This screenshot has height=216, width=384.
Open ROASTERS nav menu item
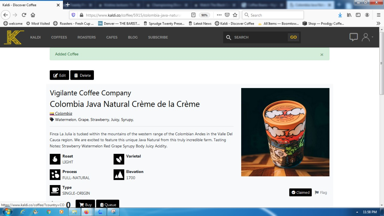pos(87,37)
